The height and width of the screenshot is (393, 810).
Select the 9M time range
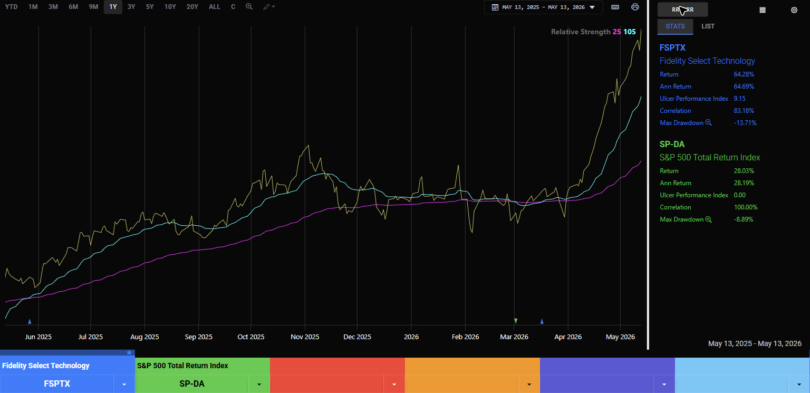pos(93,7)
